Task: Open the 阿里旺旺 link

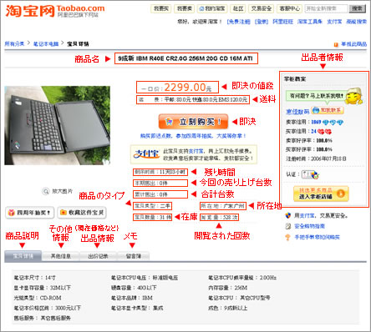Action: tap(282, 22)
